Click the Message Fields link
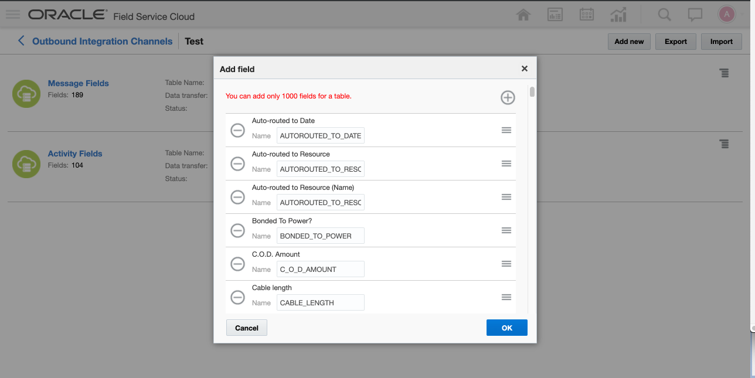755x378 pixels. [x=78, y=83]
